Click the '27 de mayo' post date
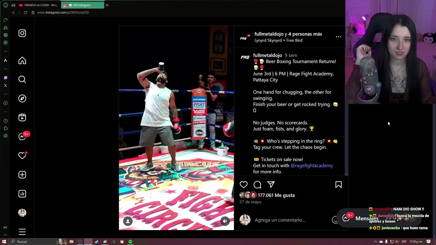 (250, 202)
